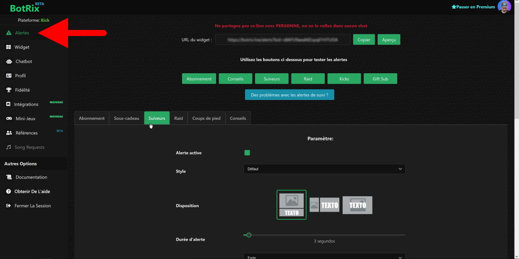
Task: Click the Fermer La Session logout icon
Action: tap(9, 206)
